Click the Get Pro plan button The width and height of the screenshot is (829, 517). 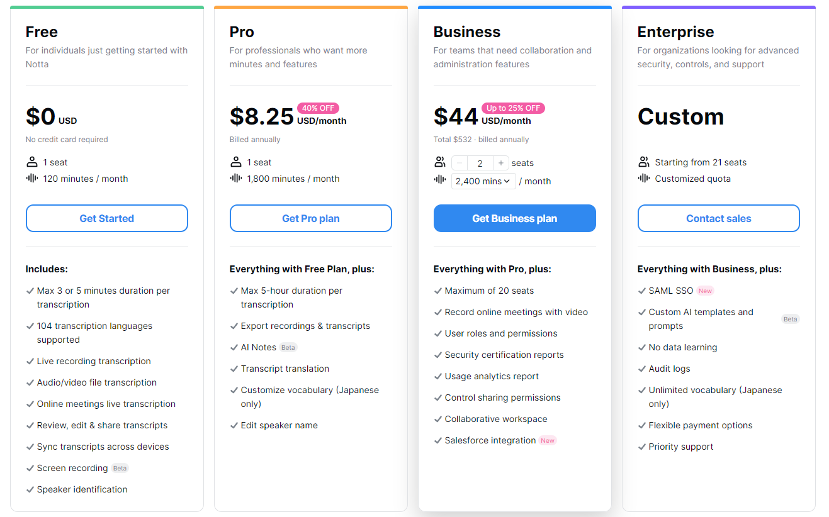311,218
